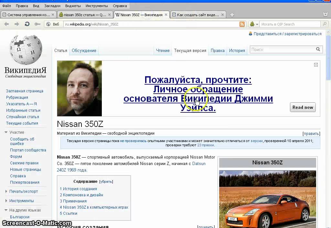Open the Български language link

20,217
